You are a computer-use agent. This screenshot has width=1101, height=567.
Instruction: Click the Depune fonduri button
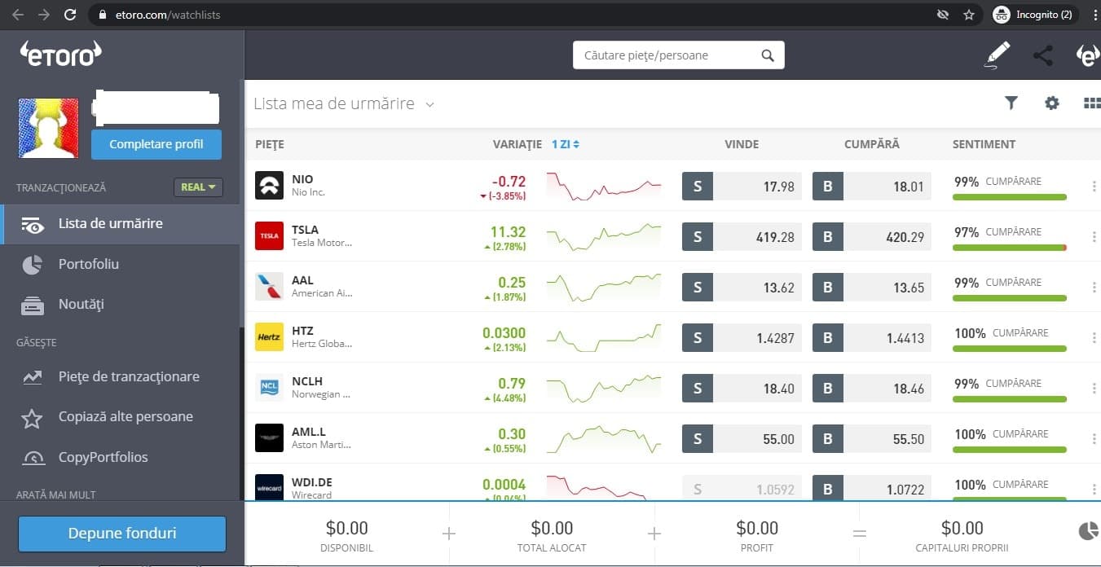point(121,534)
